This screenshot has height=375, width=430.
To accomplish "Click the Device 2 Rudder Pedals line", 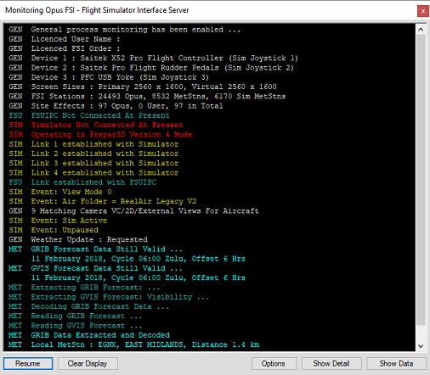I will (151, 68).
